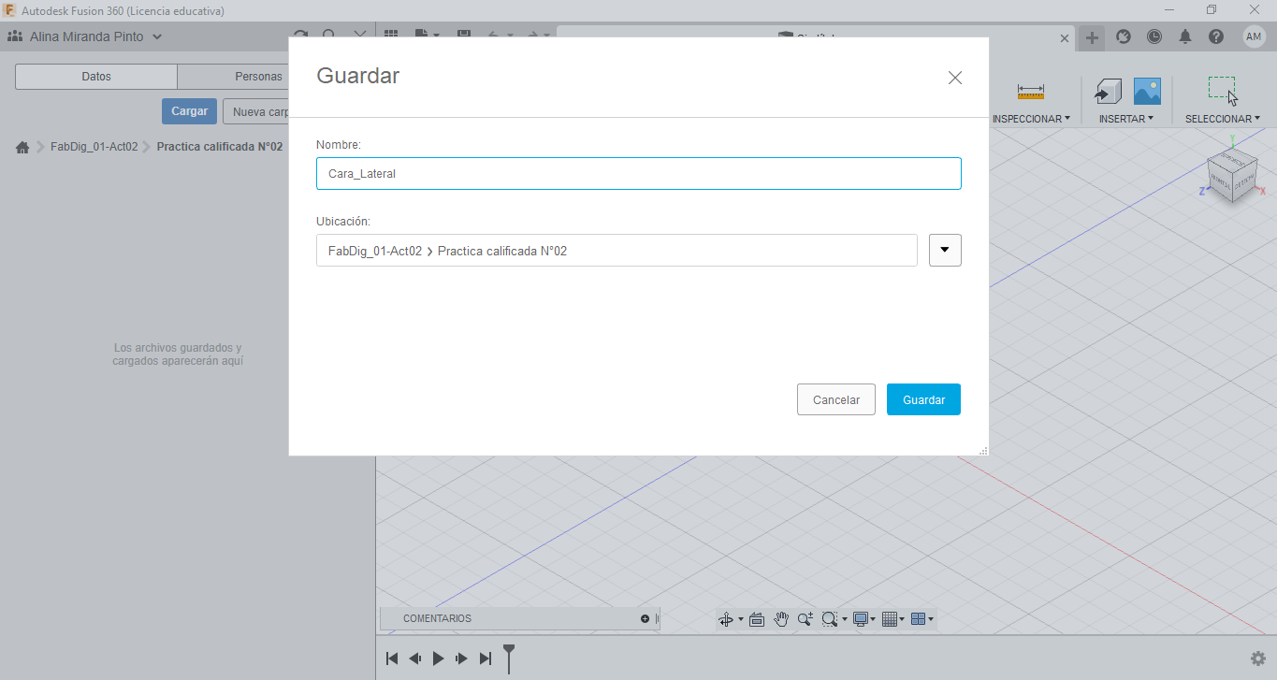
Task: Add a comment with the plus icon
Action: pos(645,618)
